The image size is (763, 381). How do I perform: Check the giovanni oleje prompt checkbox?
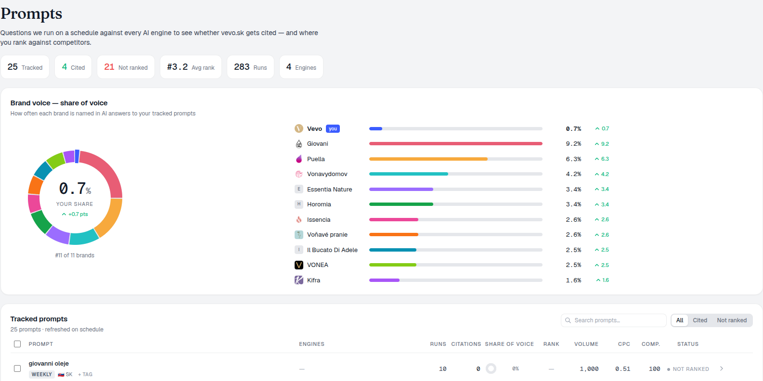click(x=17, y=368)
